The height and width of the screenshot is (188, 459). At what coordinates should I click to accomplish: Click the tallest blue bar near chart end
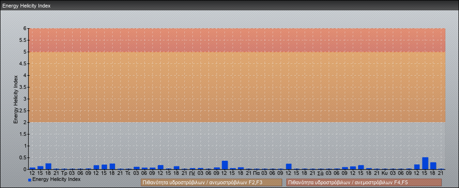[425, 164]
